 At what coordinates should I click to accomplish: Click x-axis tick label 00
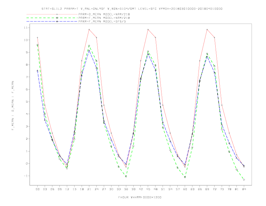38,189
